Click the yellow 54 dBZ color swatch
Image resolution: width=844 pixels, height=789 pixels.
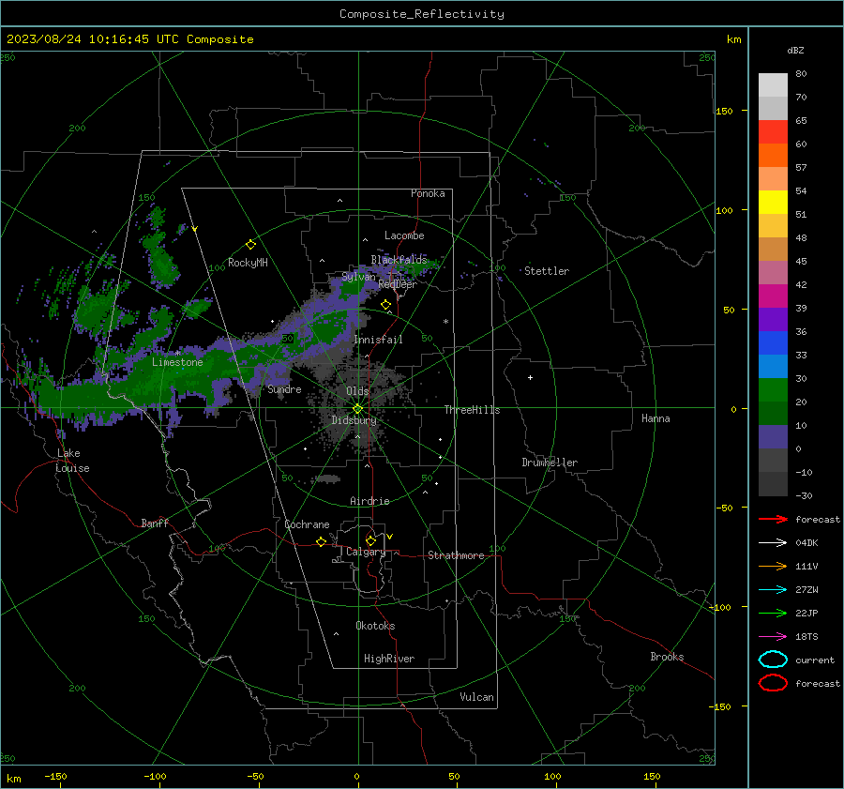pos(773,202)
